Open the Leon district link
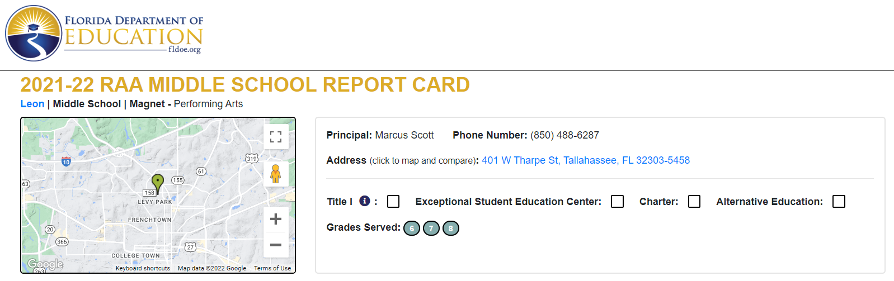This screenshot has width=894, height=281. coord(32,104)
